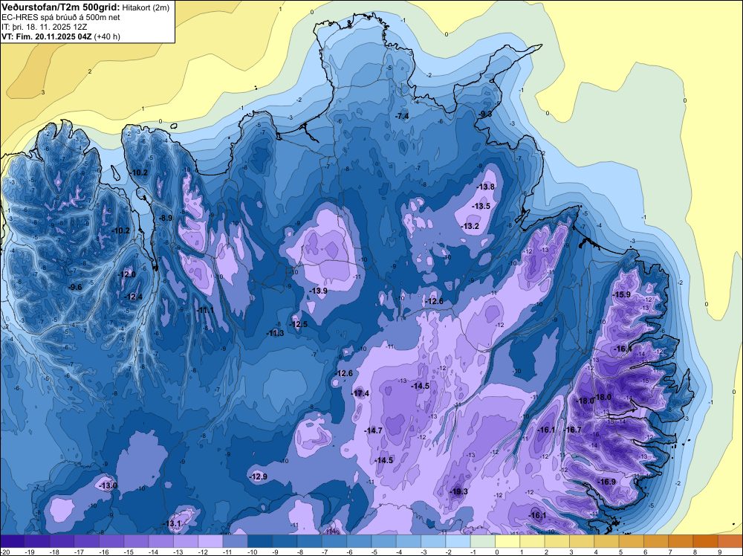This screenshot has width=743, height=556.
Task: Click the -9.6 temperature label
Action: point(75,287)
